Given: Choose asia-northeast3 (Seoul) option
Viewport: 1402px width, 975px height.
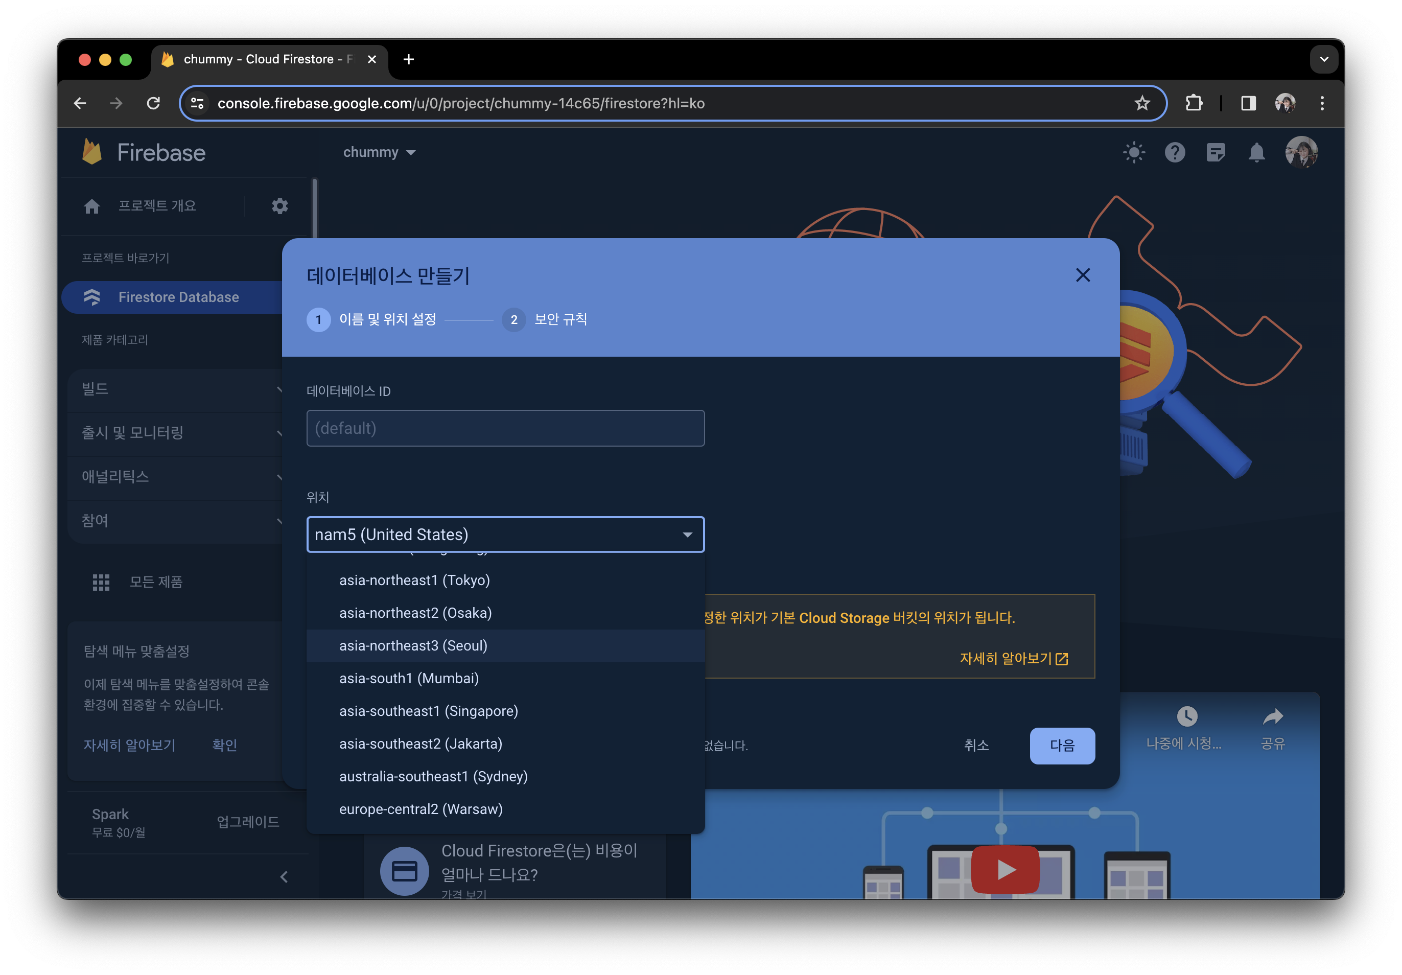Looking at the screenshot, I should click(x=506, y=646).
